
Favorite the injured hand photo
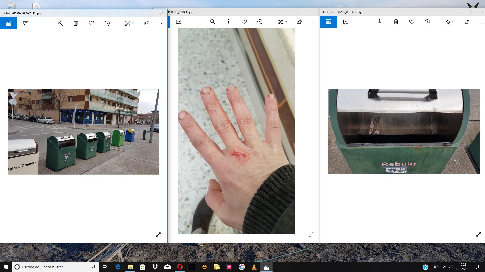coord(244,22)
